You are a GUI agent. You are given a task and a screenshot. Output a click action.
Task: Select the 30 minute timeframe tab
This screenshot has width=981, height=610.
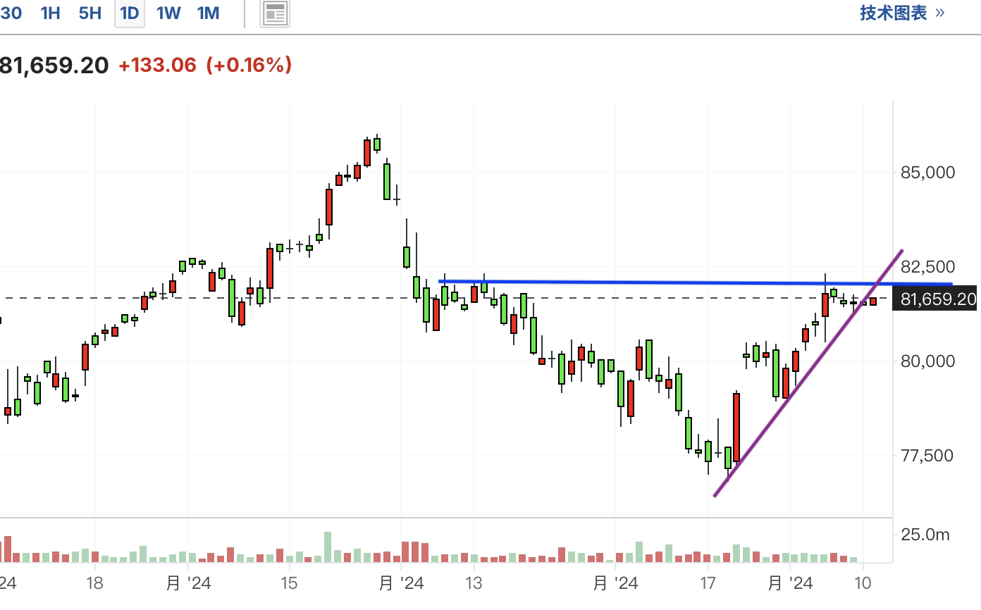click(11, 13)
